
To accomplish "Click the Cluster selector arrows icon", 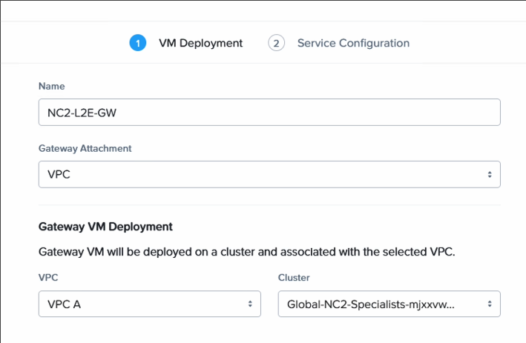I will pos(490,304).
